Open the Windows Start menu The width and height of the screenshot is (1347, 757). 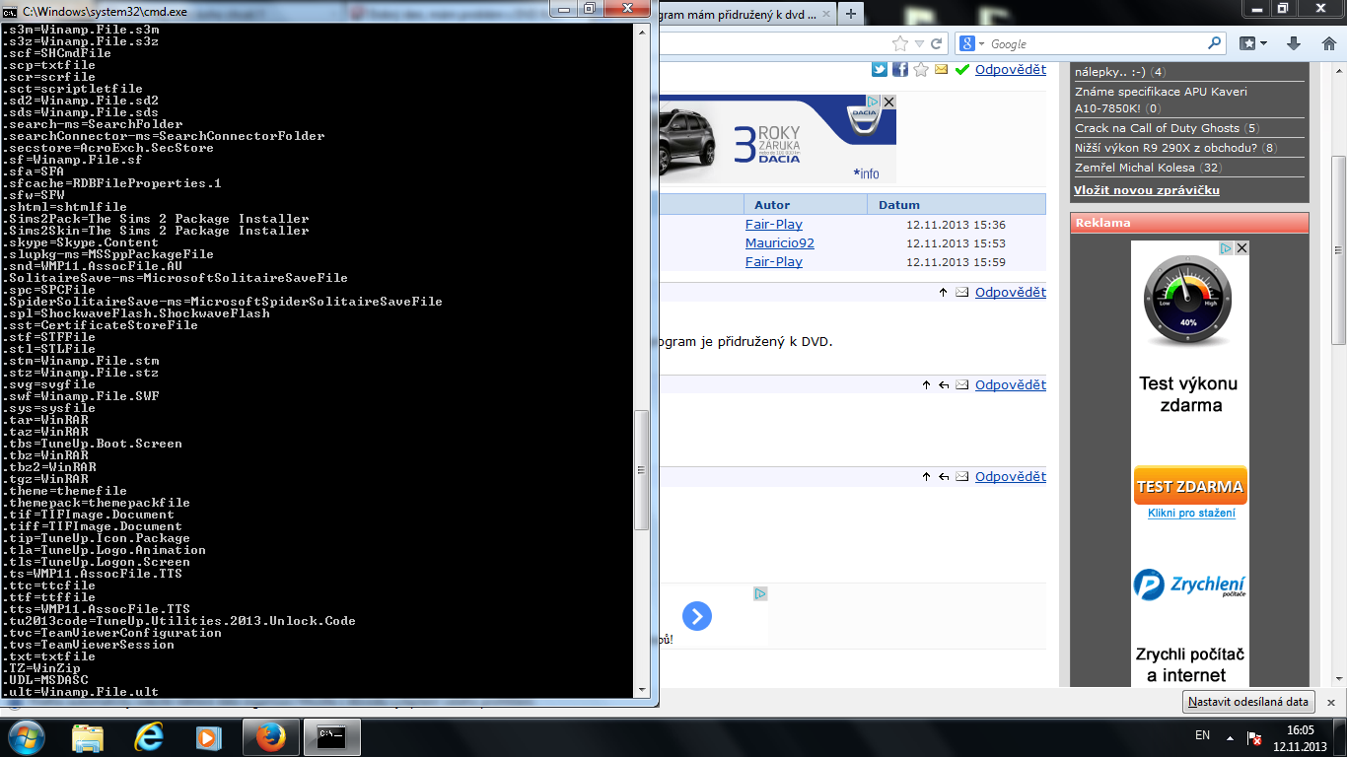(27, 736)
